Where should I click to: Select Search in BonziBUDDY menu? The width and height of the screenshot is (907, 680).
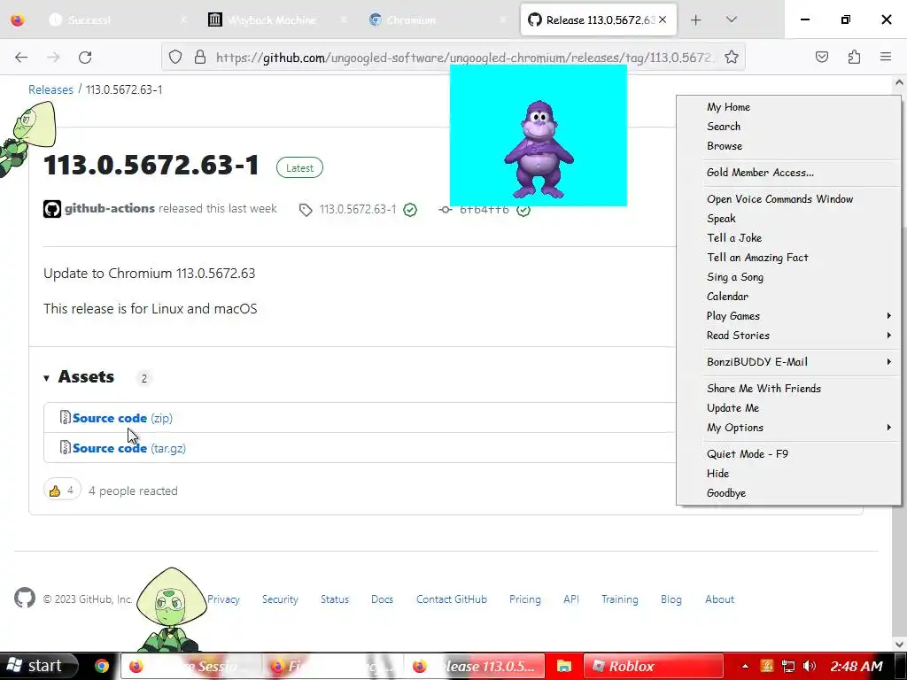point(788,127)
